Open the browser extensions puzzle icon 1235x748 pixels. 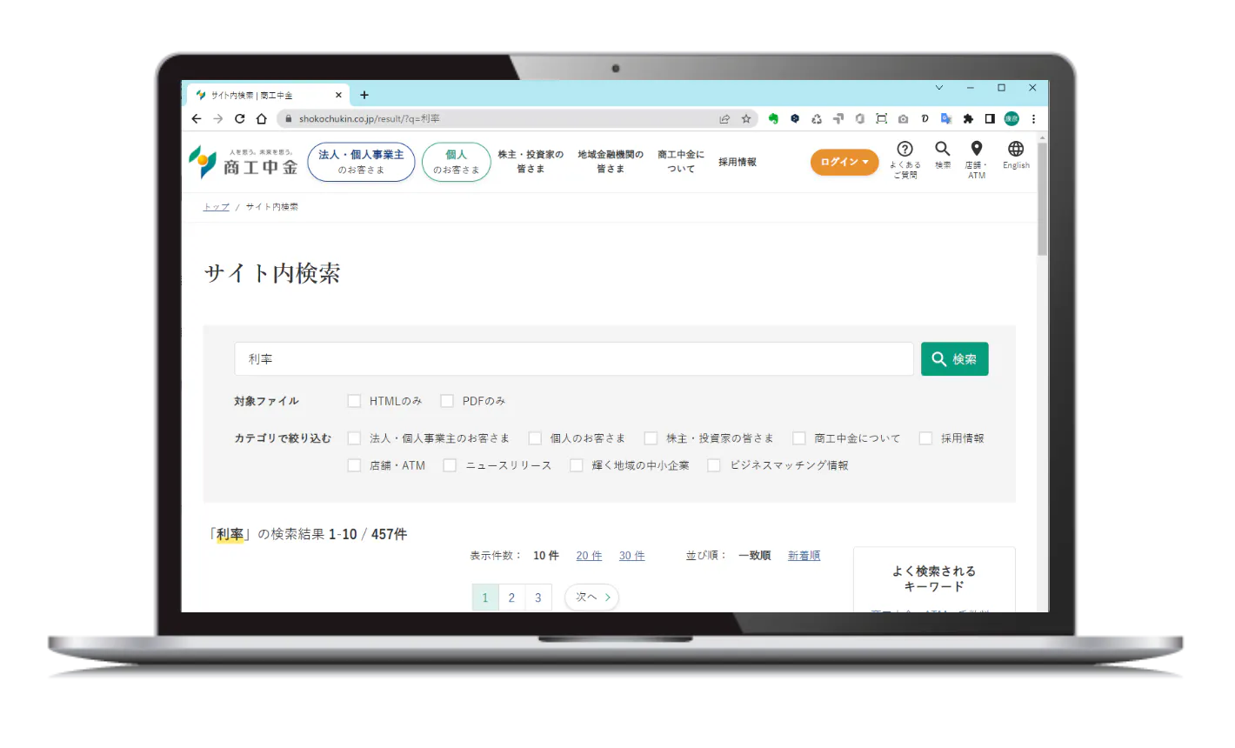point(968,119)
